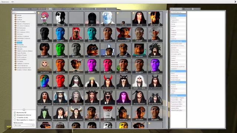
Task: Spawn the solid red Obunga NPC
Action: (60, 82)
